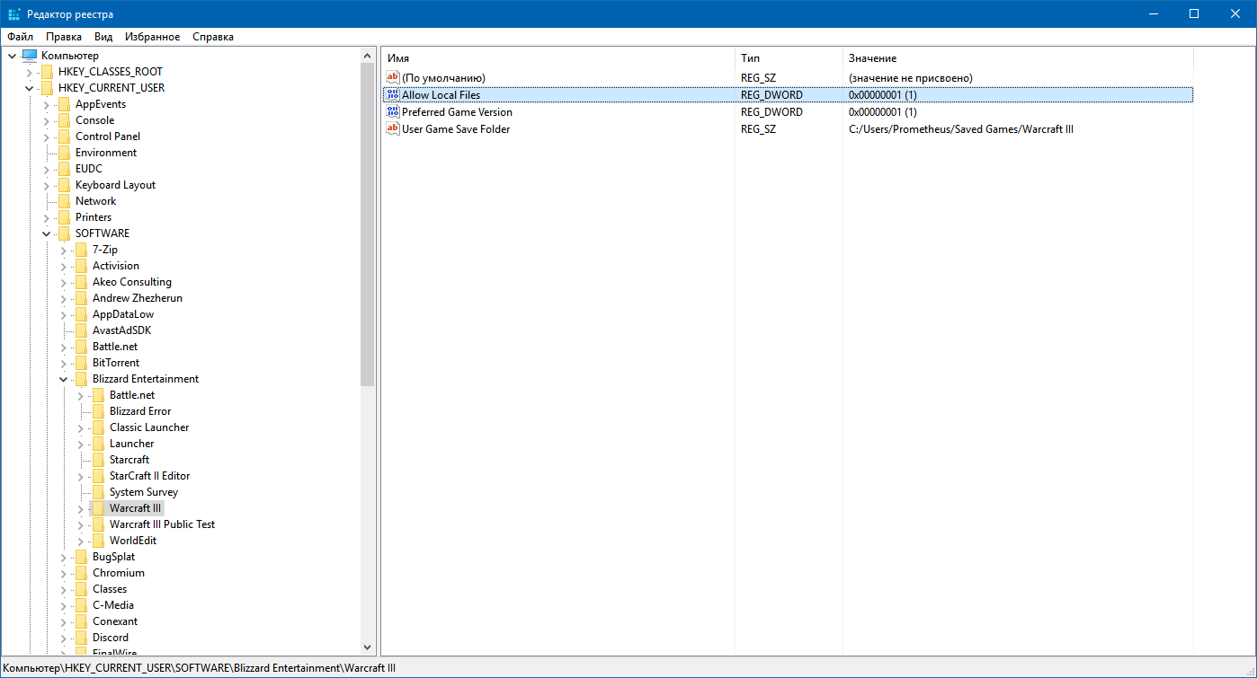Click the Chromium folder icon
This screenshot has height=678, width=1257.
[x=81, y=573]
